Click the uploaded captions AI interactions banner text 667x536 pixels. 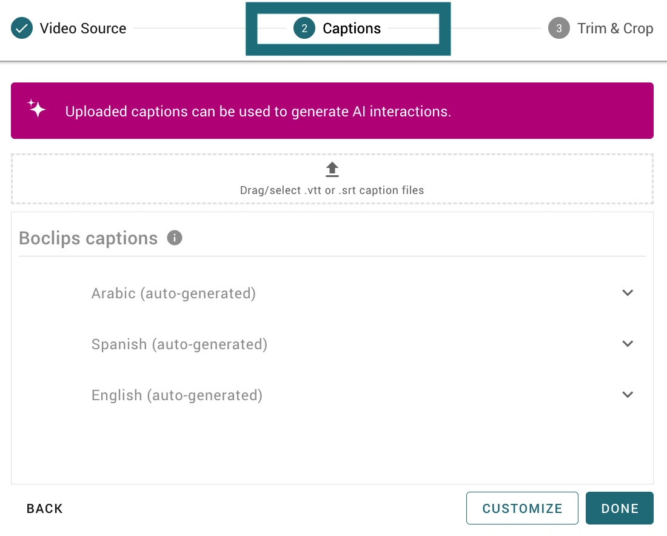click(x=258, y=112)
